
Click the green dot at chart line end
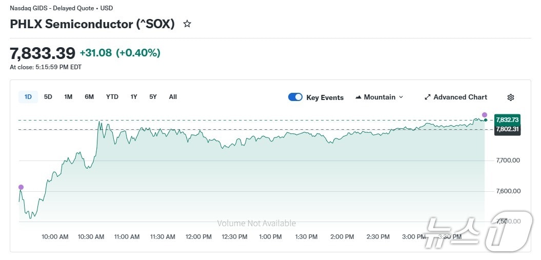click(486, 120)
